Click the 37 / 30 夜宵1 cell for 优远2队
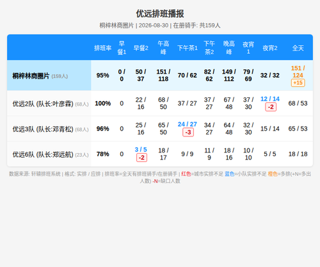The height and width of the screenshot is (267, 320). (x=248, y=103)
